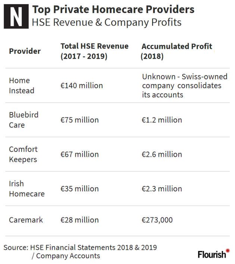Click the €273,000 profit value
This screenshot has height=264, width=235.
[x=157, y=220]
